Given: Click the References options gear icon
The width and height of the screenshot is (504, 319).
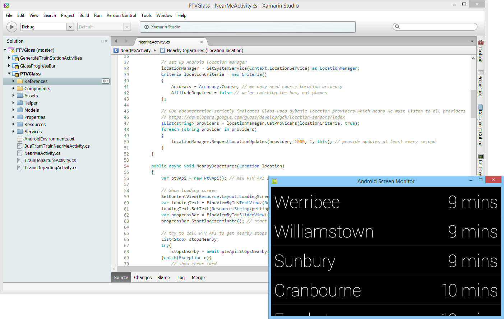Looking at the screenshot, I should pyautogui.click(x=106, y=81).
